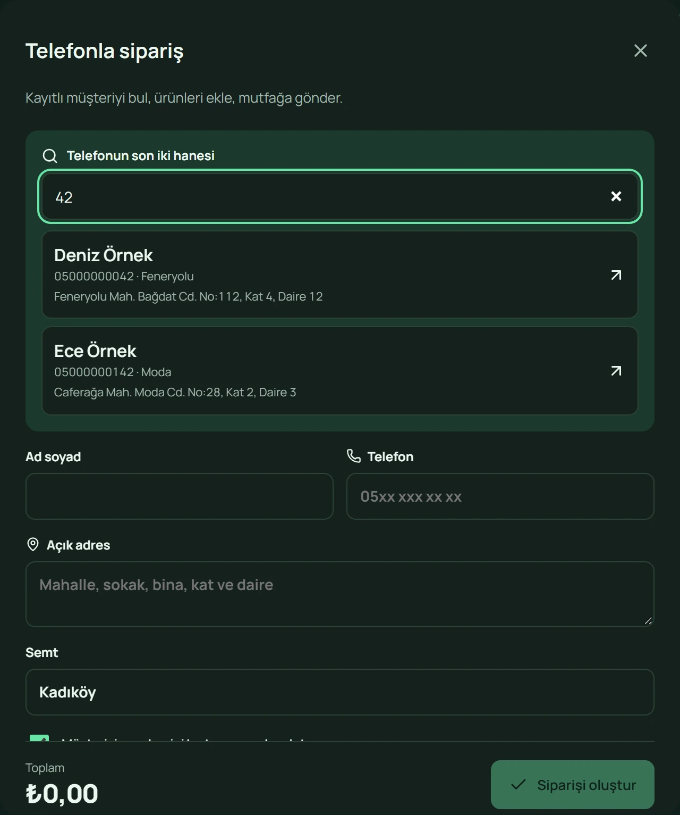Click the Ece Örnek customer name

[95, 351]
